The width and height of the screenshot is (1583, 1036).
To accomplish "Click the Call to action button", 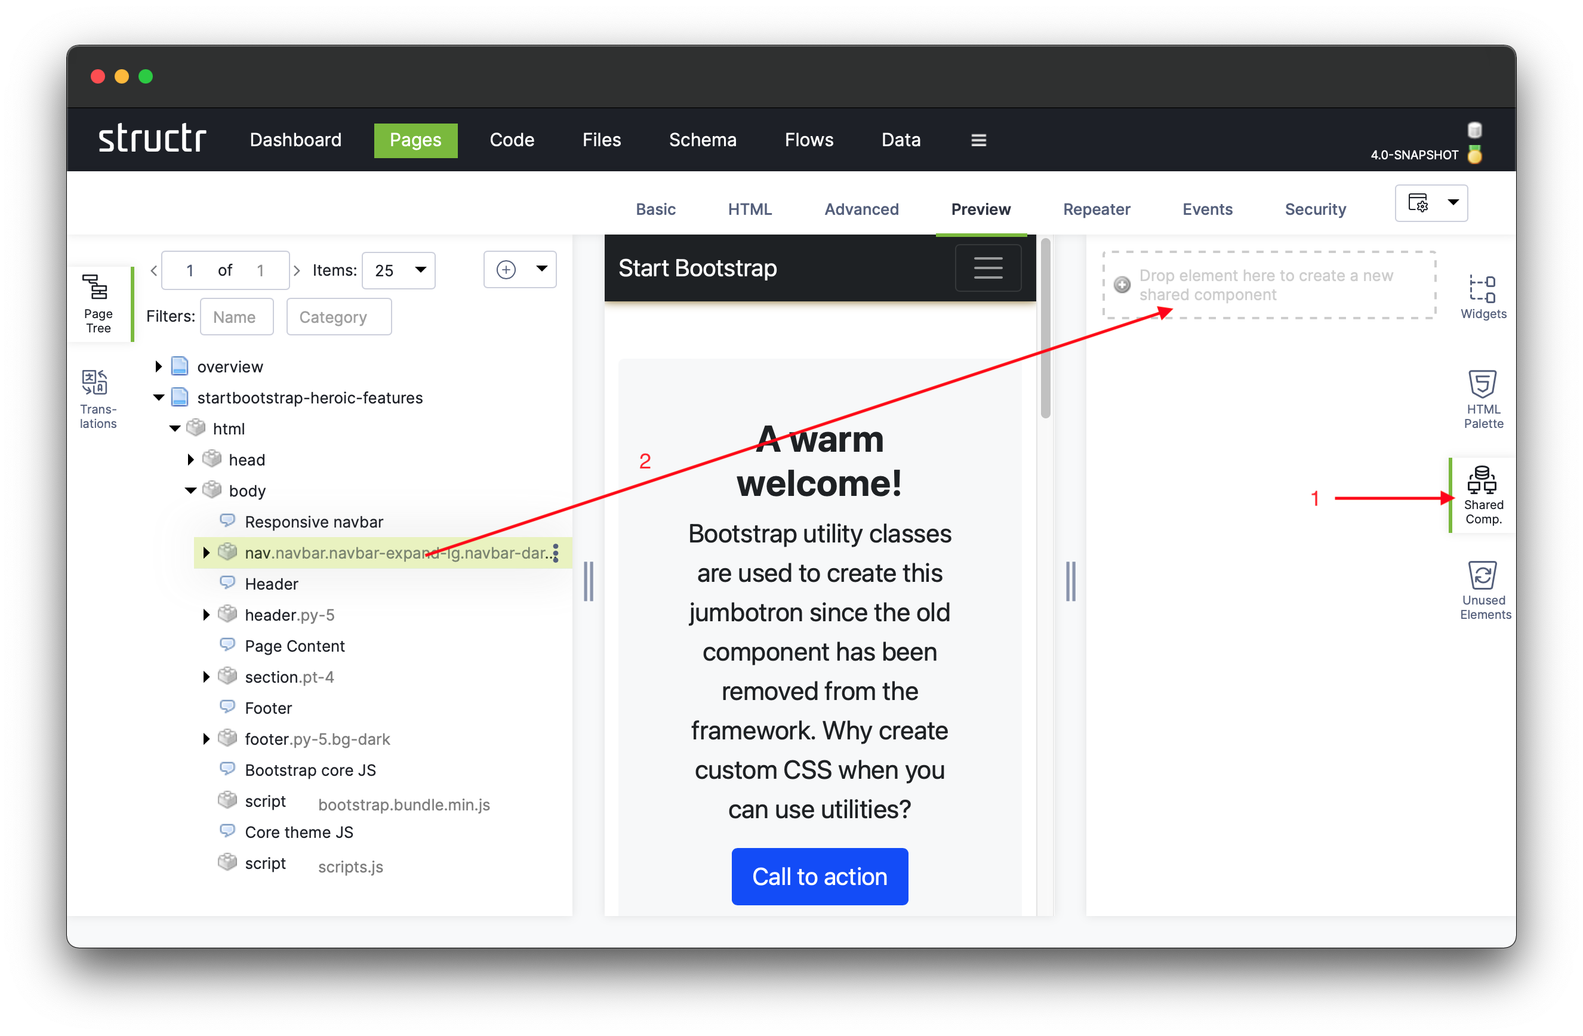I will [819, 877].
